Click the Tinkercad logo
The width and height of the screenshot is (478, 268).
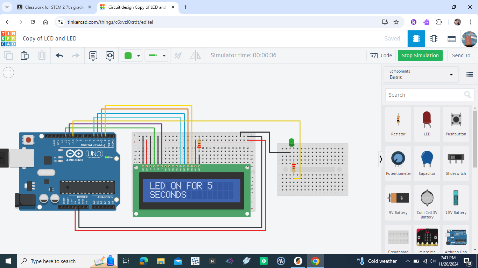click(8, 39)
